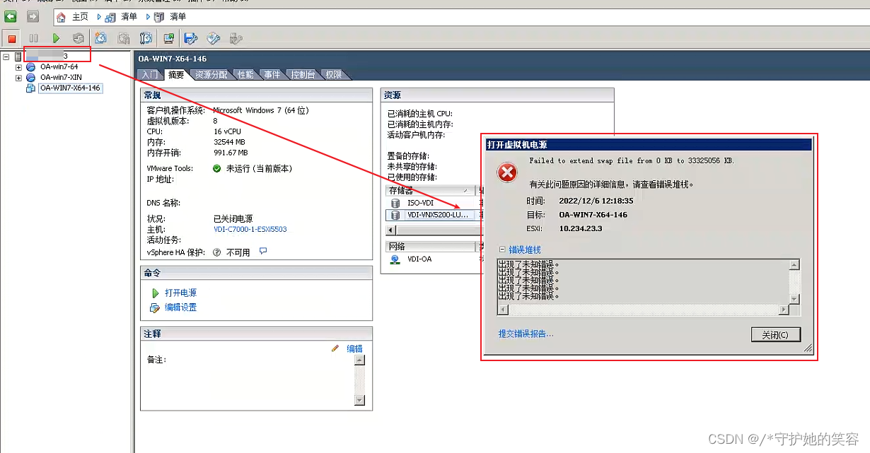
Task: Click the green back navigation arrow
Action: click(x=11, y=16)
